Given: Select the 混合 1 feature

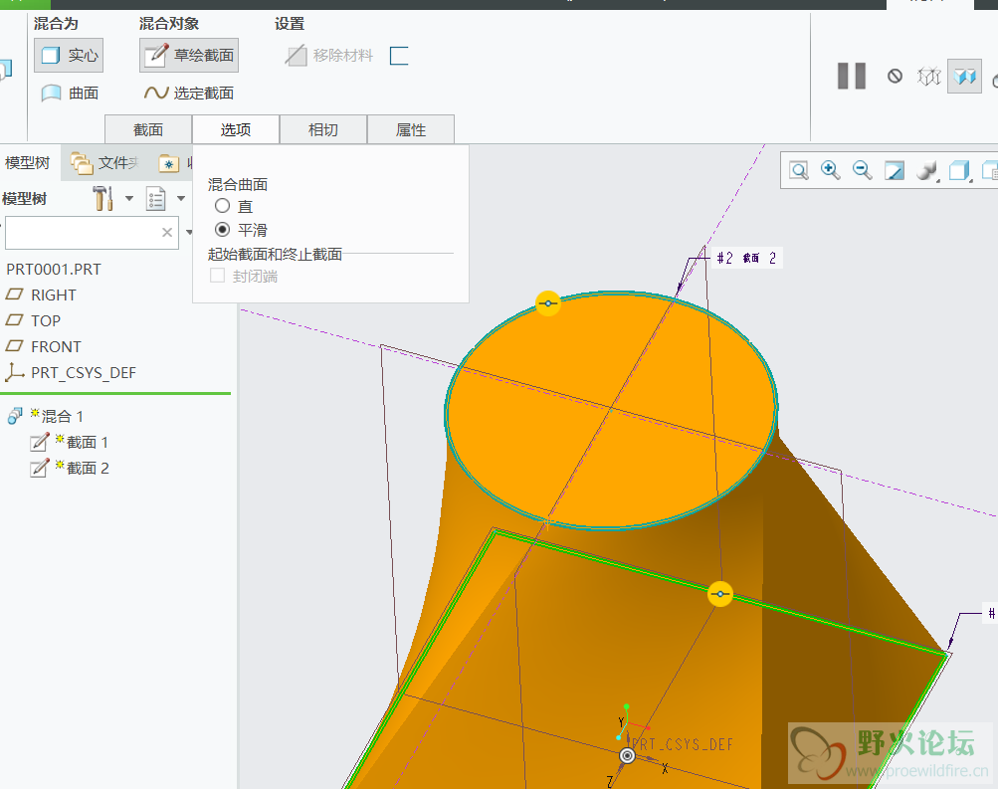Looking at the screenshot, I should pyautogui.click(x=63, y=416).
